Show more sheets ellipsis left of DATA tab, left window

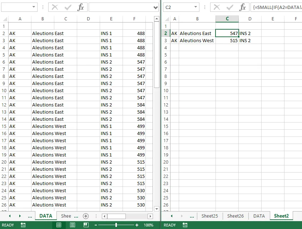tap(30, 216)
